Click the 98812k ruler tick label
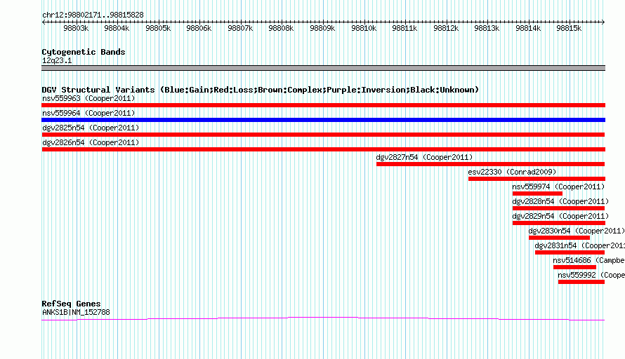625x359 pixels. coord(446,28)
